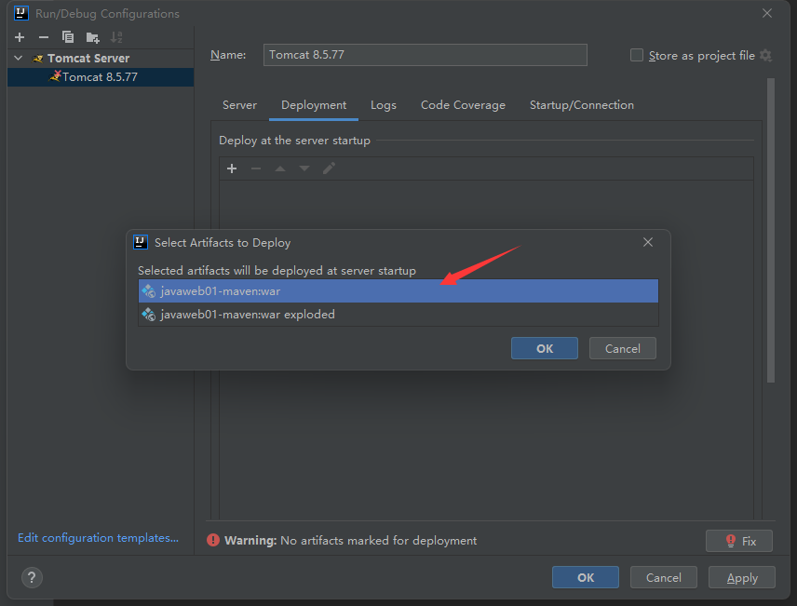Open the help question mark
The width and height of the screenshot is (797, 606).
pos(30,577)
